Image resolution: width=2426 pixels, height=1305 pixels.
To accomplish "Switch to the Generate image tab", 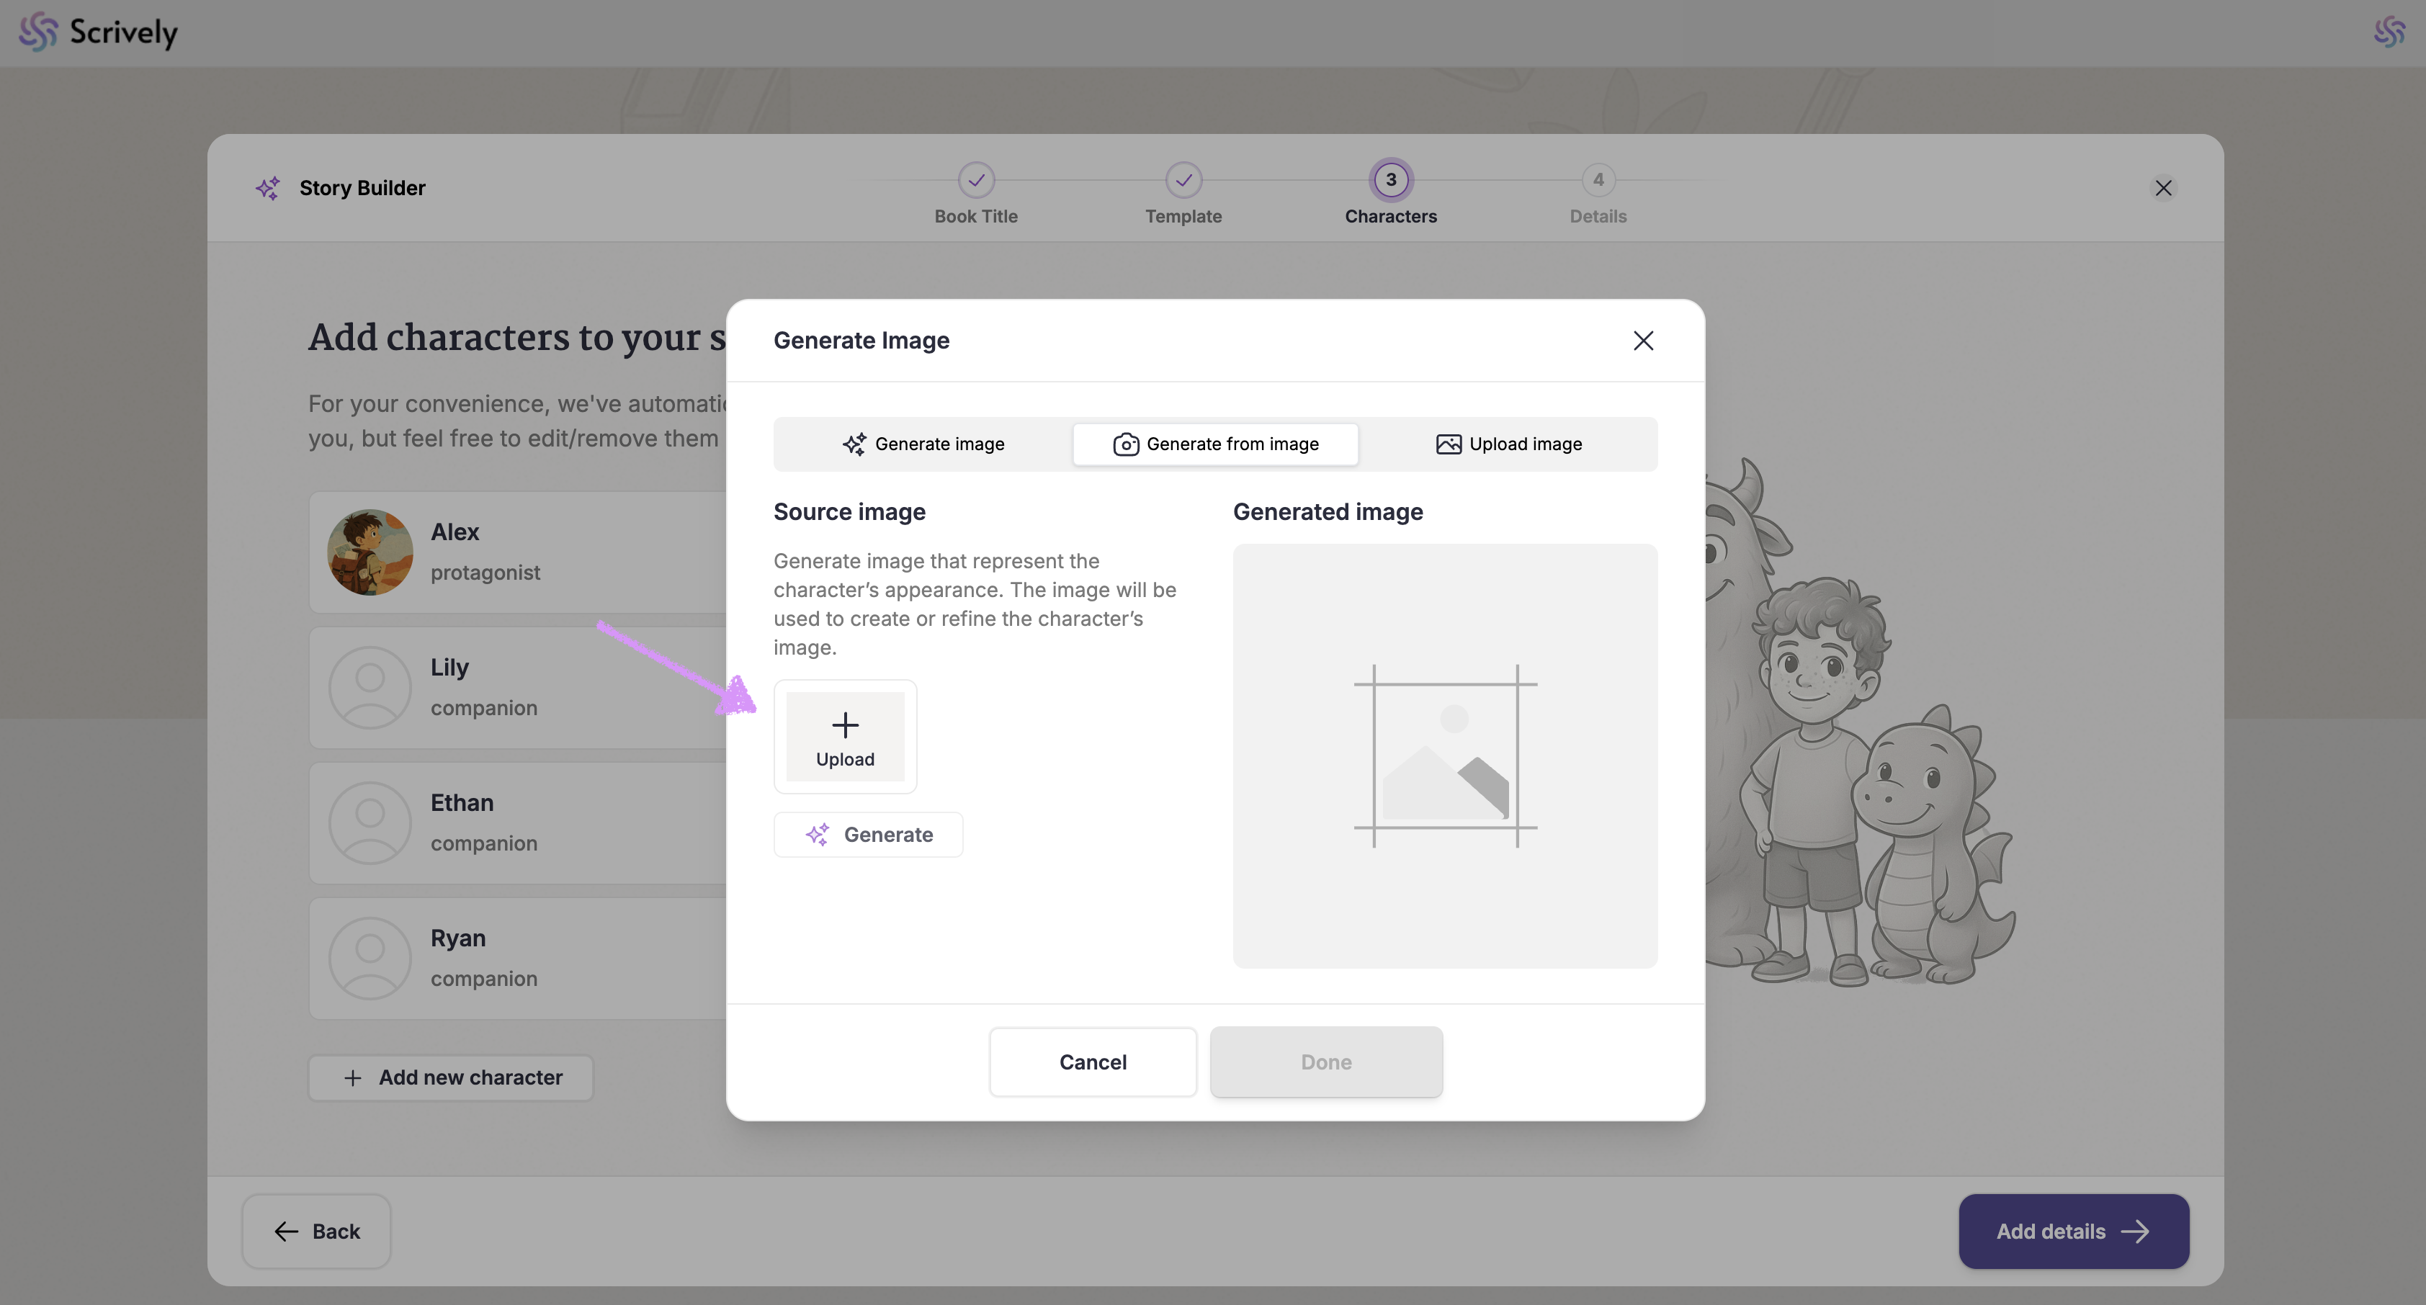I will (x=923, y=444).
